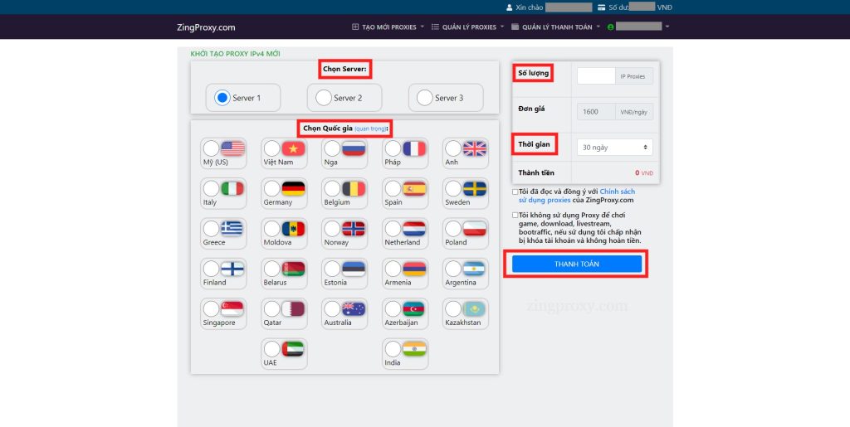Select the Server 3 radio button
Viewport: 850px width, 427px height.
(x=424, y=98)
